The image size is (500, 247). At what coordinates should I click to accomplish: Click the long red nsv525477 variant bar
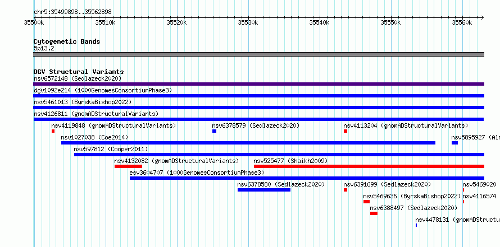pyautogui.click(x=369, y=166)
